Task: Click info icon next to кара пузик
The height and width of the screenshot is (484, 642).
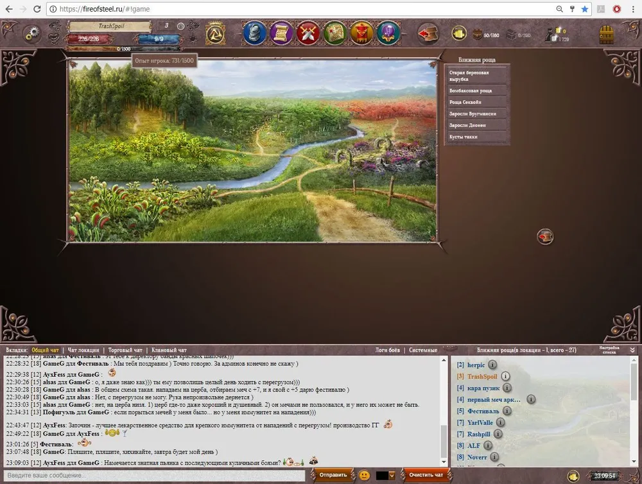Action: [x=507, y=387]
